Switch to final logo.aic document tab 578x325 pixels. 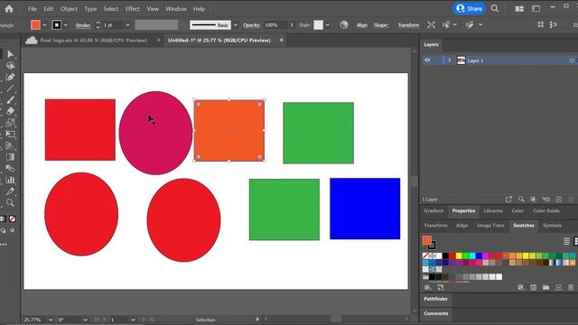(x=94, y=40)
